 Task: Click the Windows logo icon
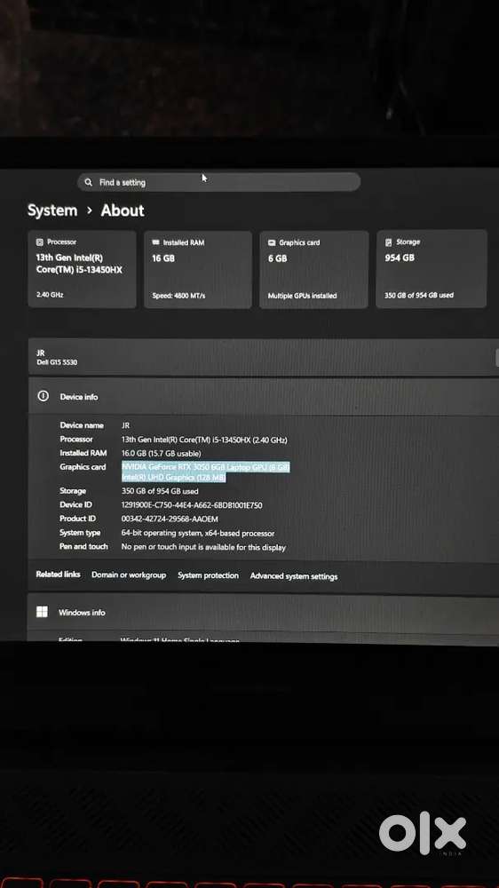pos(42,612)
